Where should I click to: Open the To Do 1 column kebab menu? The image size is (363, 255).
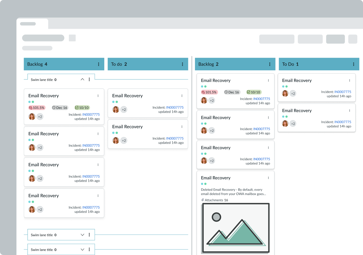pos(354,64)
